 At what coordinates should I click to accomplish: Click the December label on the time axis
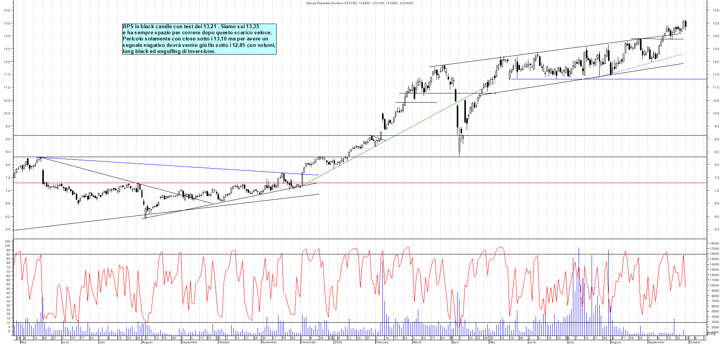(x=308, y=342)
